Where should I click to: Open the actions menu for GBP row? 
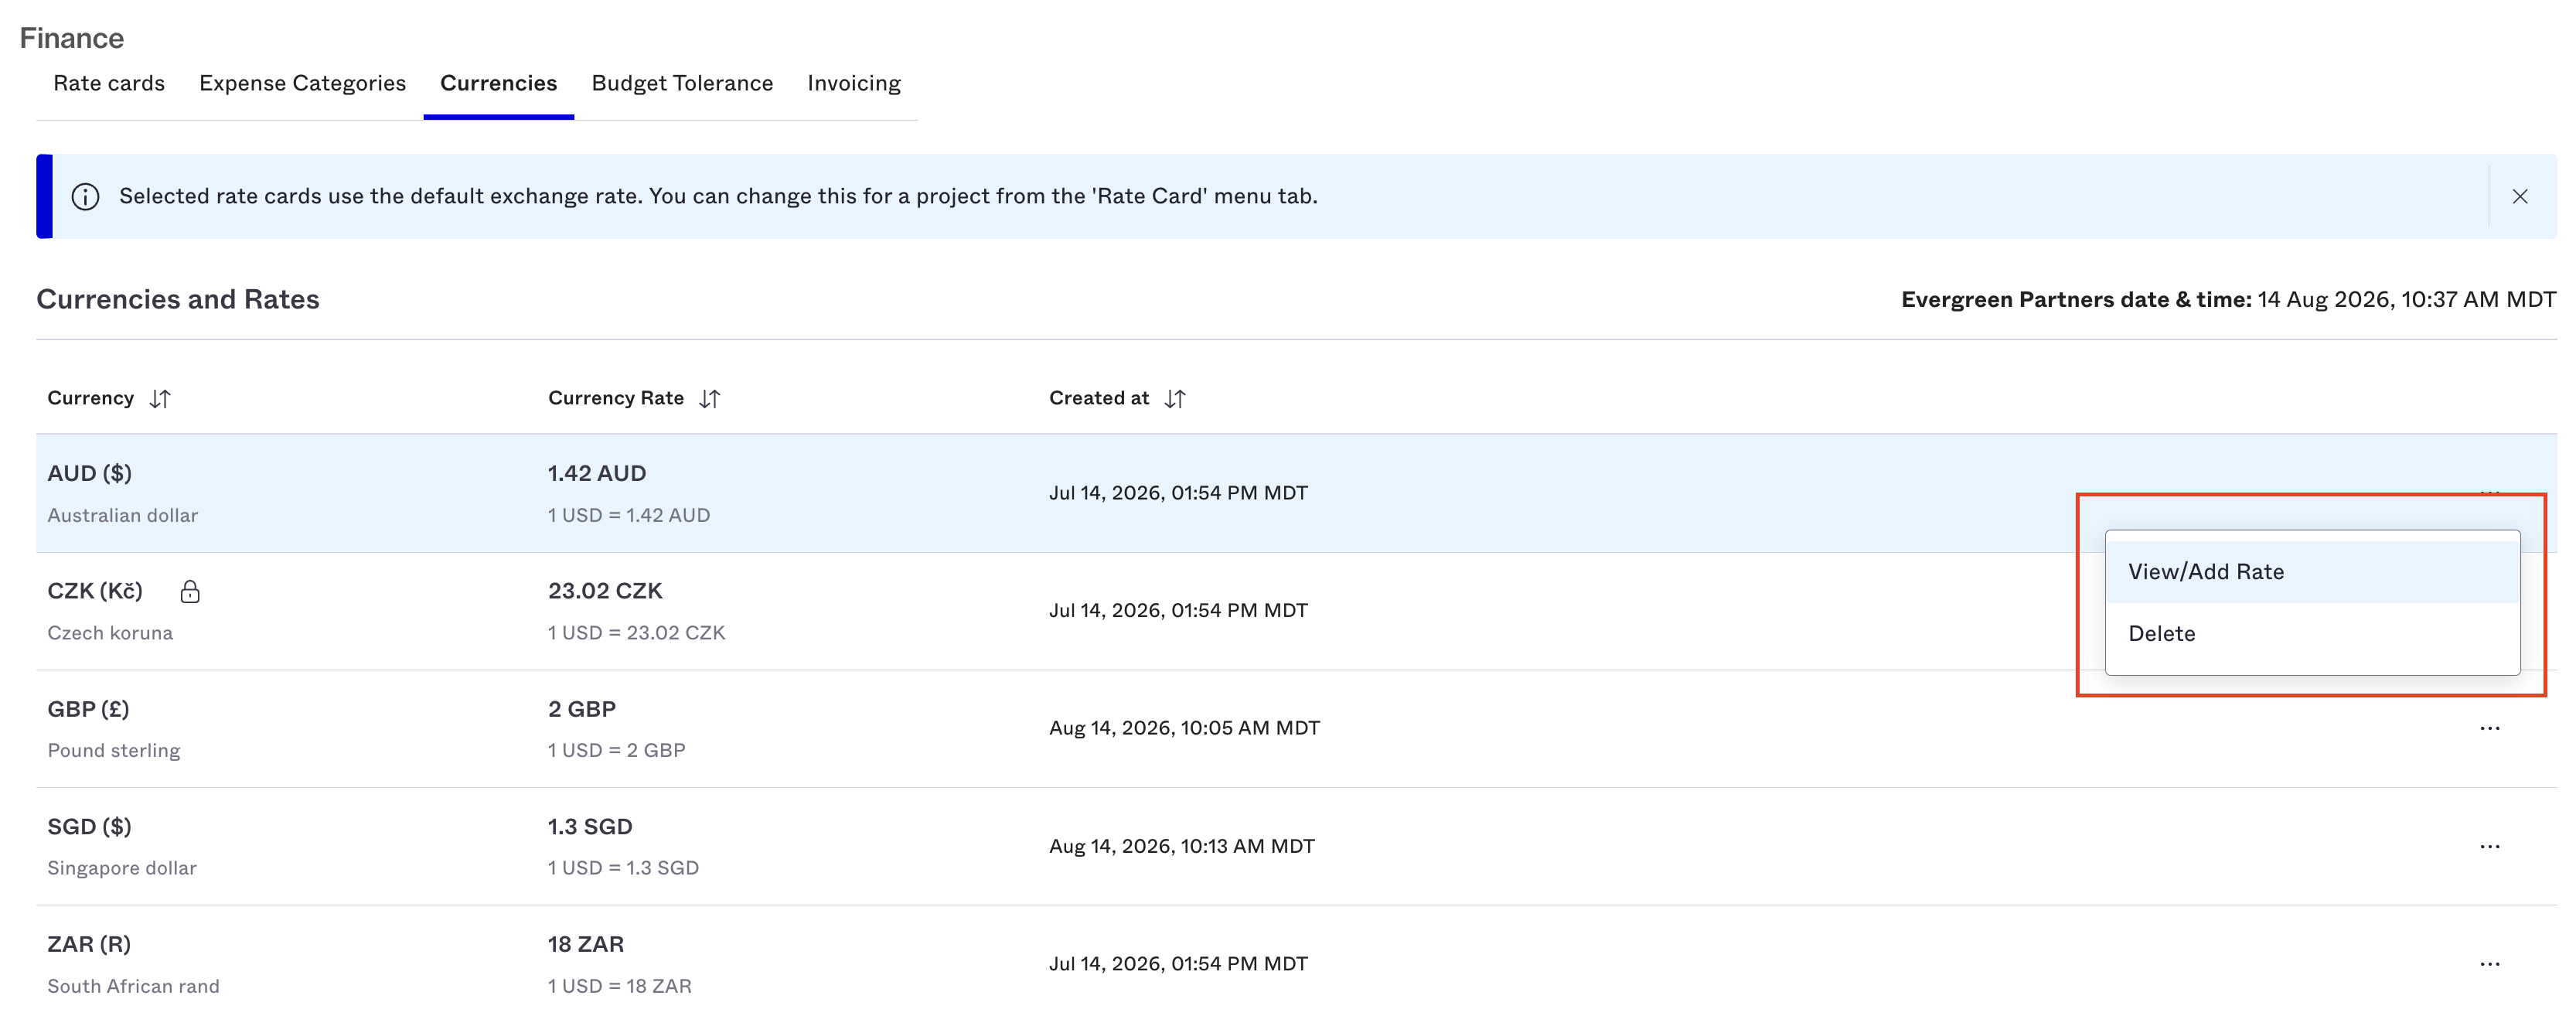(2489, 728)
